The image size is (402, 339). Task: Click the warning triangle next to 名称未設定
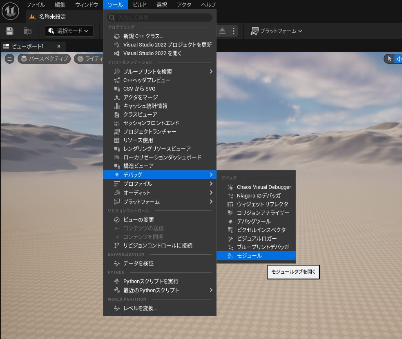[x=31, y=16]
